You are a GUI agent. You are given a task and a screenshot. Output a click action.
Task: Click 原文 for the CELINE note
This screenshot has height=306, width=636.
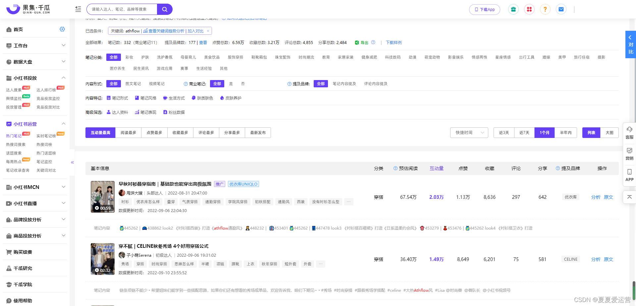[608, 259]
